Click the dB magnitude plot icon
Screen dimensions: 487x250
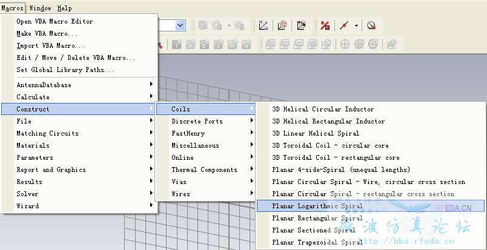point(313,44)
